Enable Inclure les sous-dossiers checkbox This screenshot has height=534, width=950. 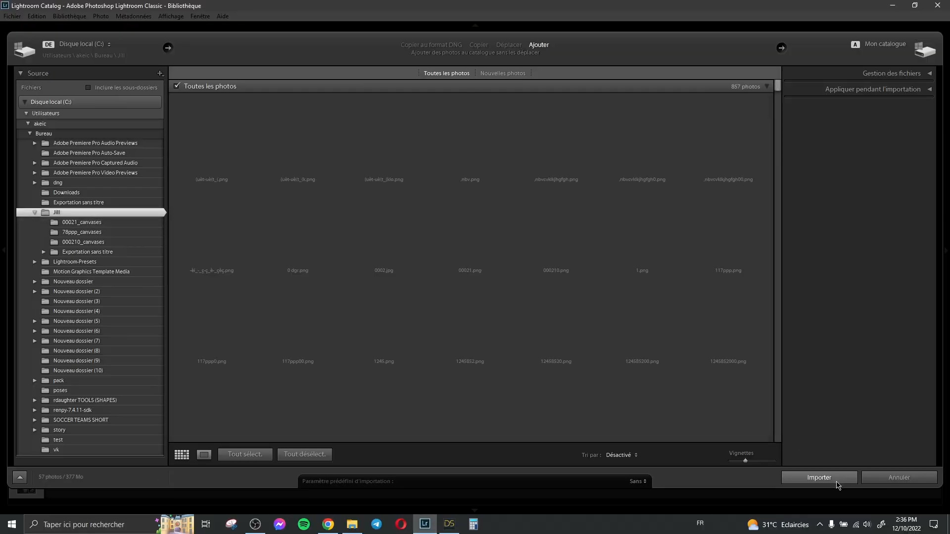pos(88,88)
